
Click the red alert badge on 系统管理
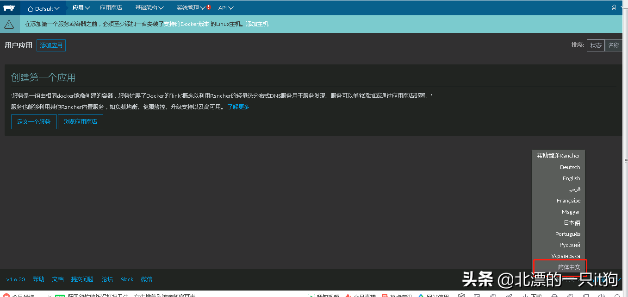coord(209,7)
